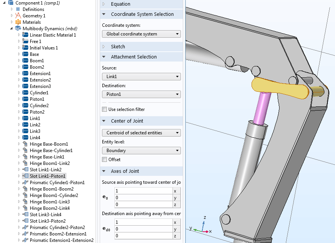
Task: Open the Coordinate system dropdown
Action: pyautogui.click(x=141, y=34)
